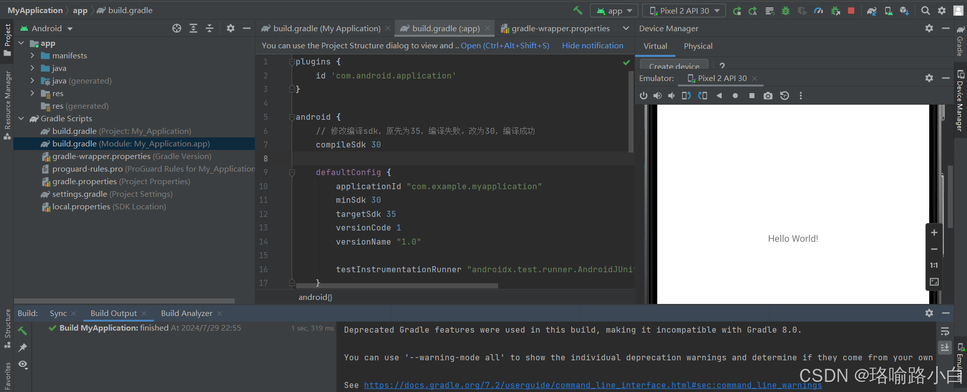Open emulator extended controls three dots
Screen dimensions: 967x392
801,96
